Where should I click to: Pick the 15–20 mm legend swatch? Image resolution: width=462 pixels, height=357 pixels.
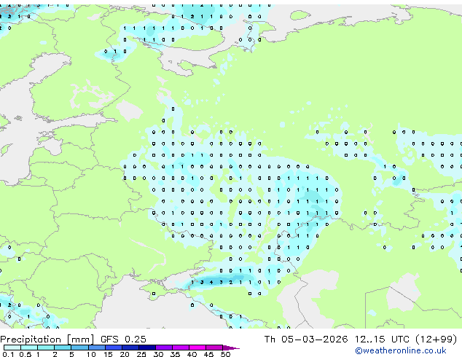point(113,348)
